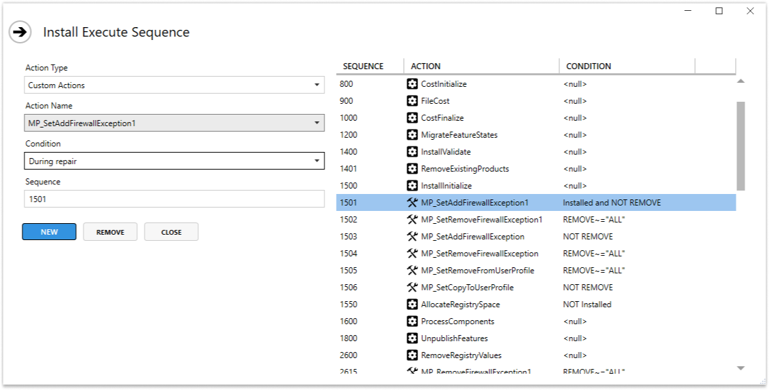Click the gear icon beside AllocateRegistrySpace
769x390 pixels.
tap(413, 305)
